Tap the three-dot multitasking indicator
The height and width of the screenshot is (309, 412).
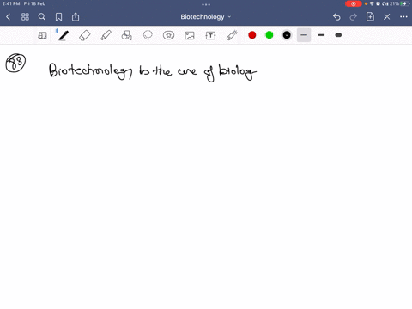[x=206, y=4]
